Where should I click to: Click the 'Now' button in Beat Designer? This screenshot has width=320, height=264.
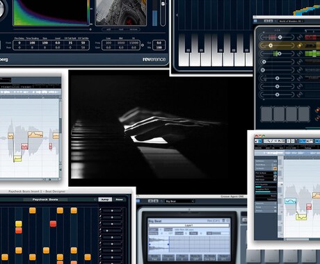coord(119,199)
